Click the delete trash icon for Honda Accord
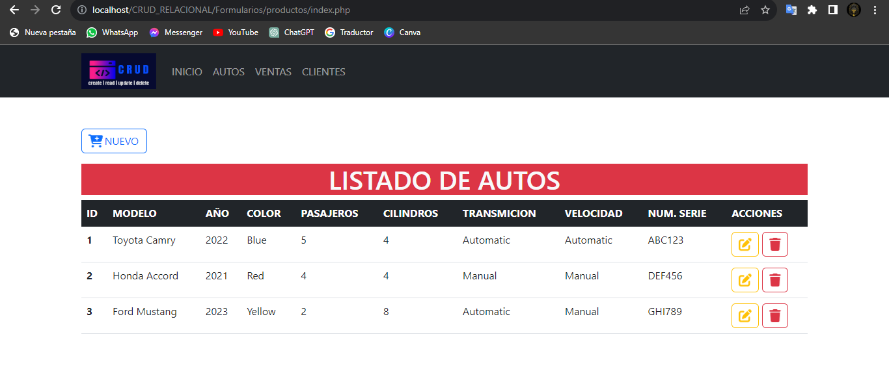This screenshot has width=889, height=382. (x=774, y=279)
